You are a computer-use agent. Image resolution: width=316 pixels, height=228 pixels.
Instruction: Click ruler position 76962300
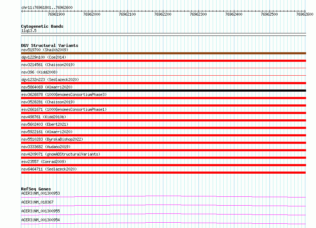(x=198, y=14)
